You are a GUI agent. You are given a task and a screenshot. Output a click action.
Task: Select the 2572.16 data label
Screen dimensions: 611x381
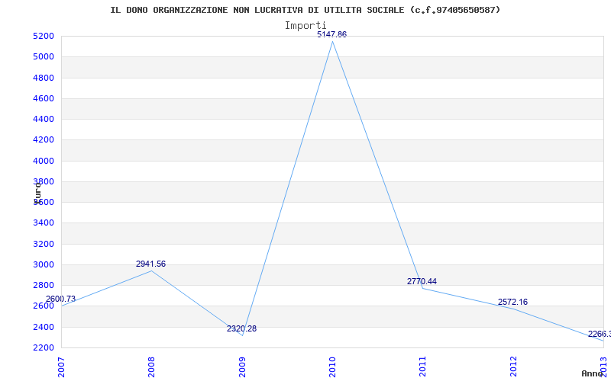(512, 302)
